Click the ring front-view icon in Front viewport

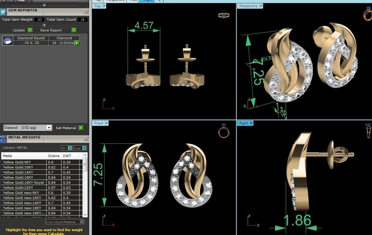[223, 131]
